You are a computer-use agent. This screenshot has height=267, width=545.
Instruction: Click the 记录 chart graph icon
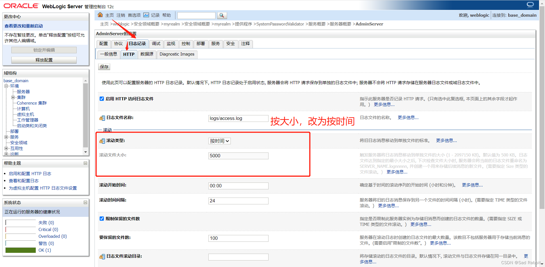click(146, 15)
